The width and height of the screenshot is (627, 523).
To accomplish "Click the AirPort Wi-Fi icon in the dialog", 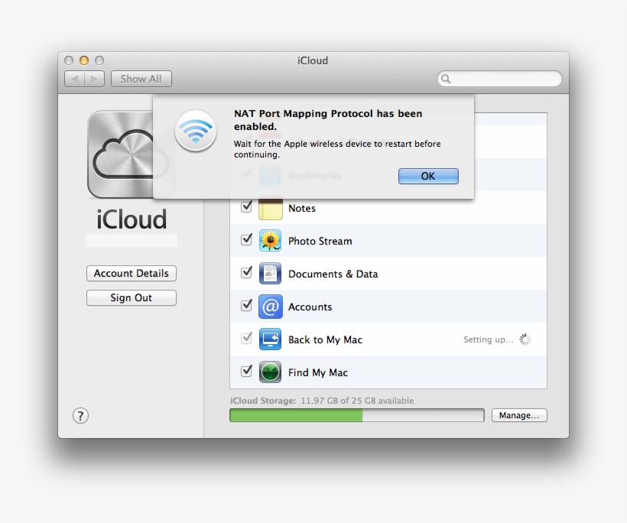I will (x=196, y=131).
